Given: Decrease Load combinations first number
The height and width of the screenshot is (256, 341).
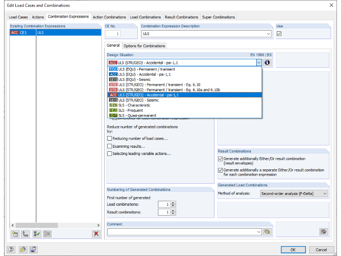Looking at the screenshot, I should (x=173, y=206).
